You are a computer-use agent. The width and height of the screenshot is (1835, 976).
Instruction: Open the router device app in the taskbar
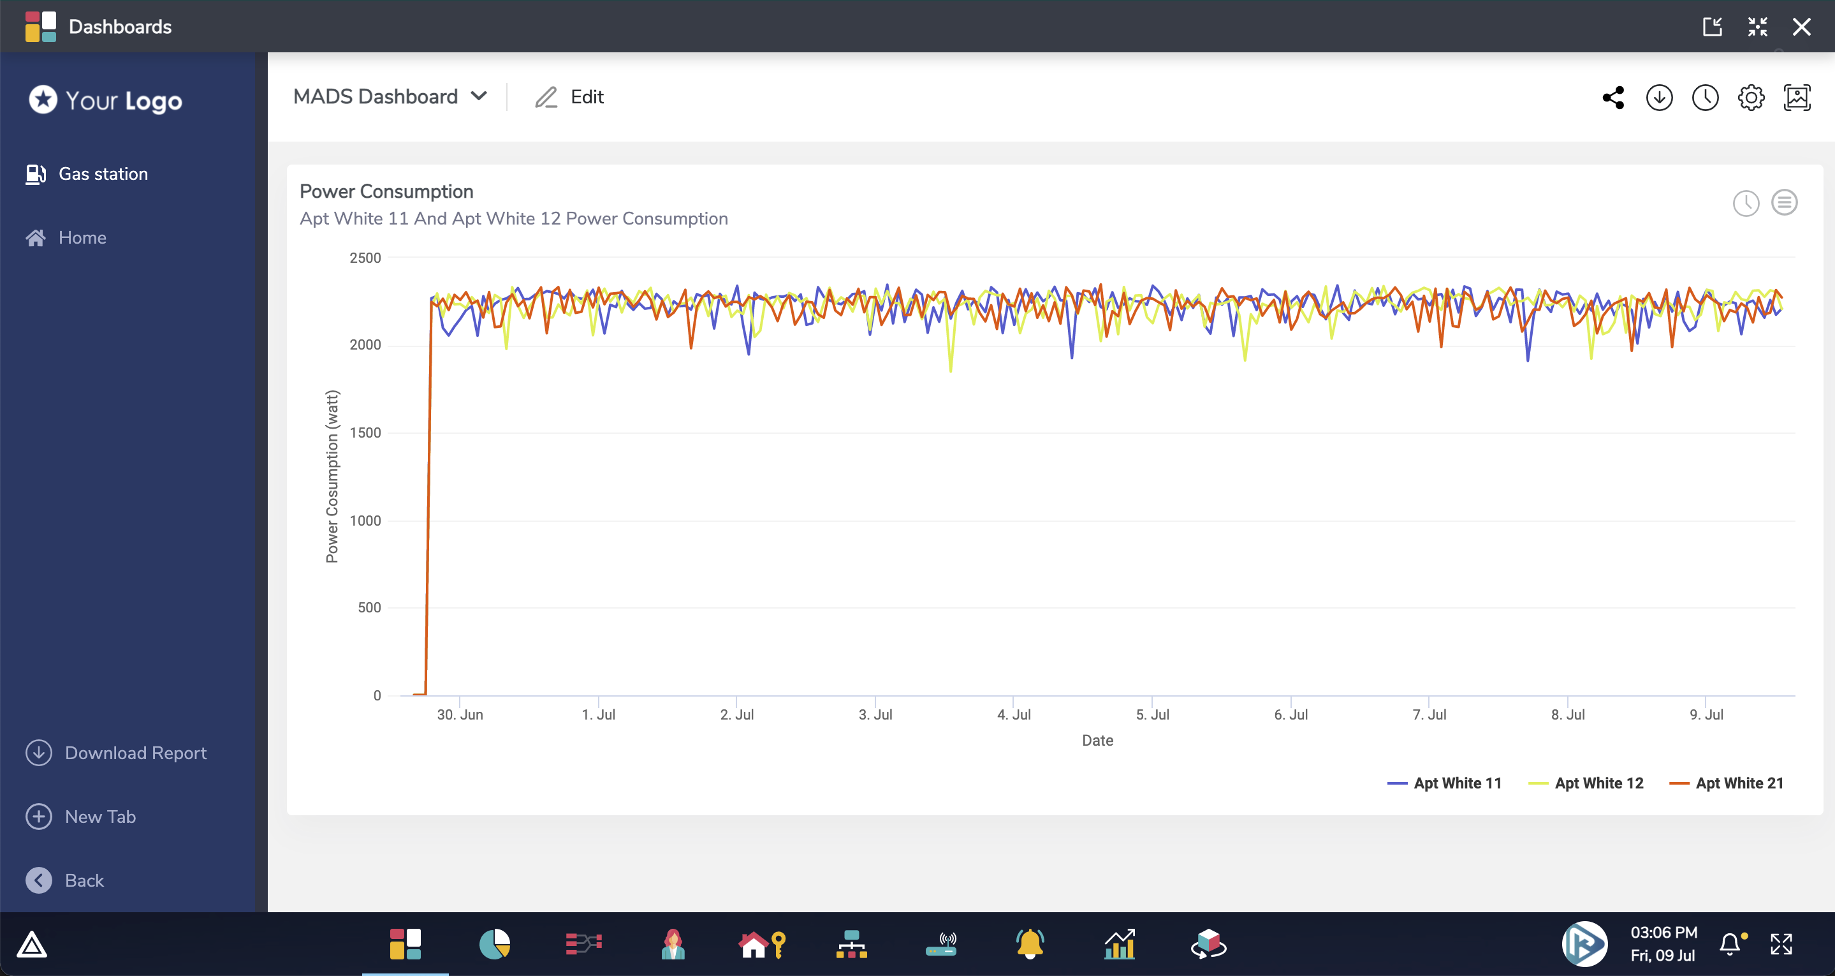942,944
